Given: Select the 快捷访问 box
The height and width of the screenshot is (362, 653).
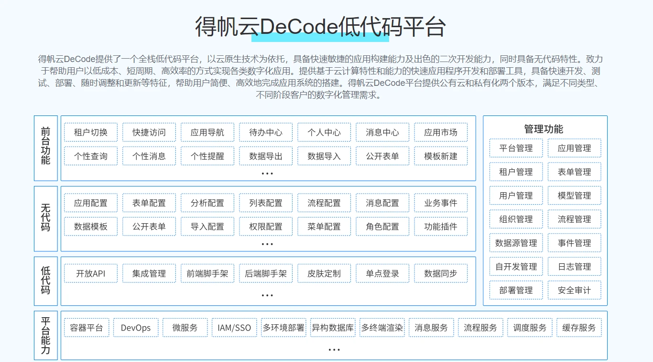Looking at the screenshot, I should pyautogui.click(x=149, y=133).
